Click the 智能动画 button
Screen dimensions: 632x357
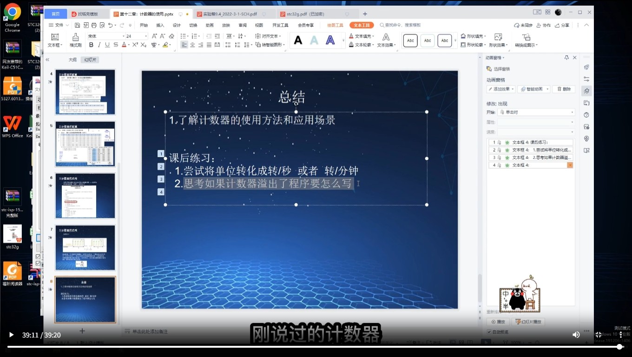click(x=533, y=89)
